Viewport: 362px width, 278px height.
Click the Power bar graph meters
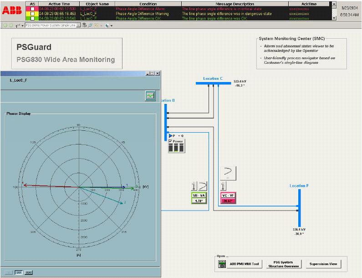click(x=176, y=148)
